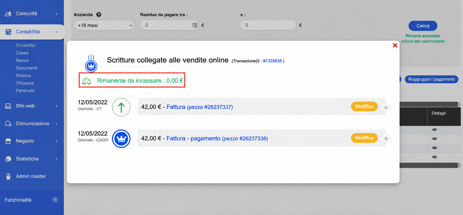Click the Anzianità help question mark

(99, 15)
